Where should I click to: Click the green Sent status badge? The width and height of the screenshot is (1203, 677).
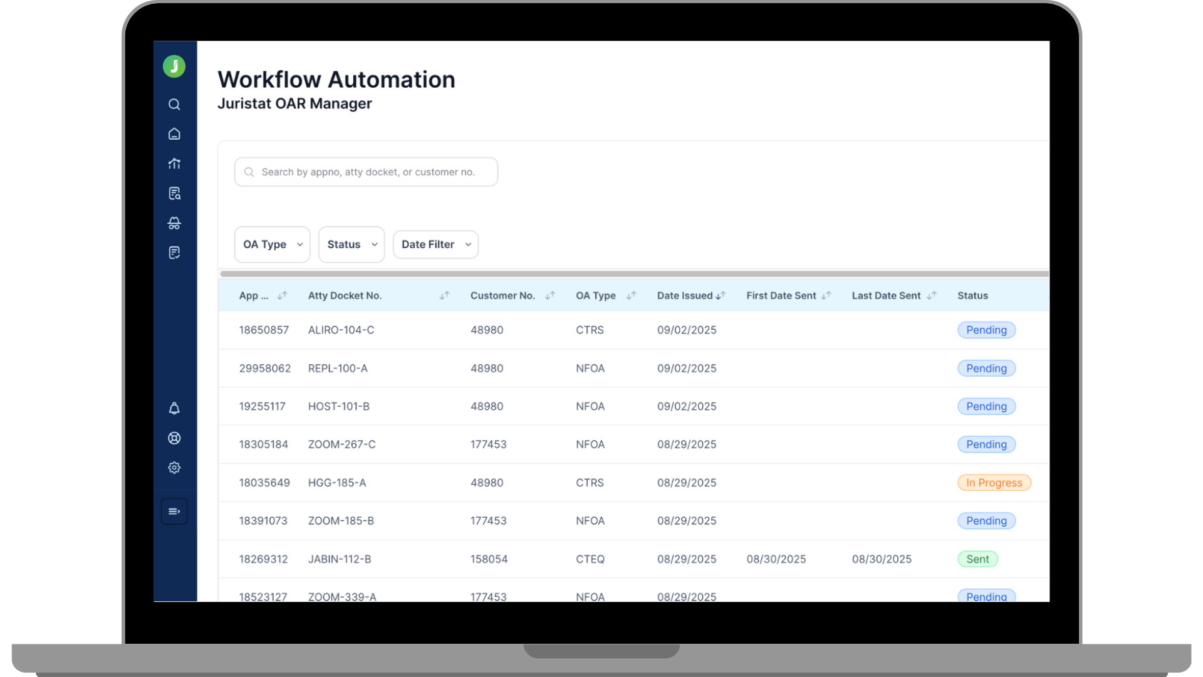coord(977,559)
